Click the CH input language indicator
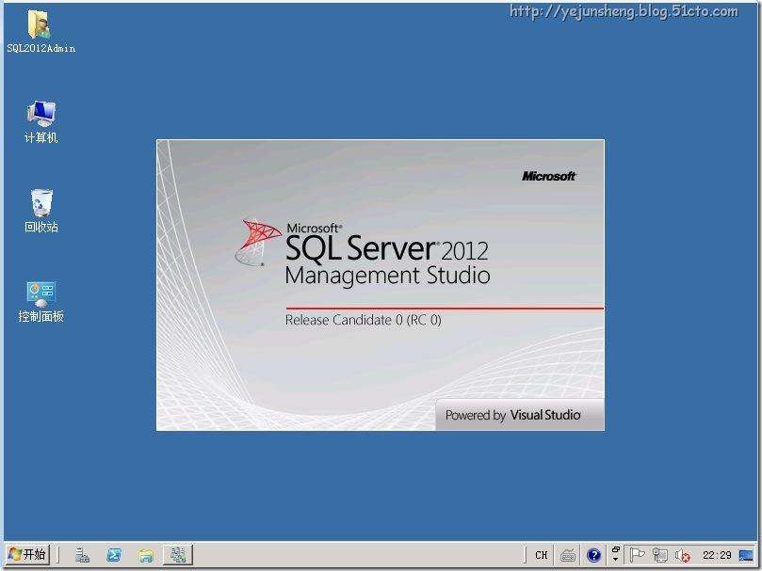Viewport: 762px width, 571px height. click(542, 555)
